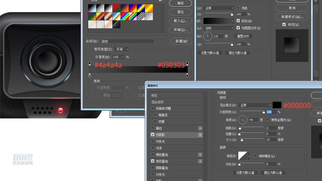Open the 平滑度 100 dropdown arrow
This screenshot has width=322, height=181.
point(122,57)
